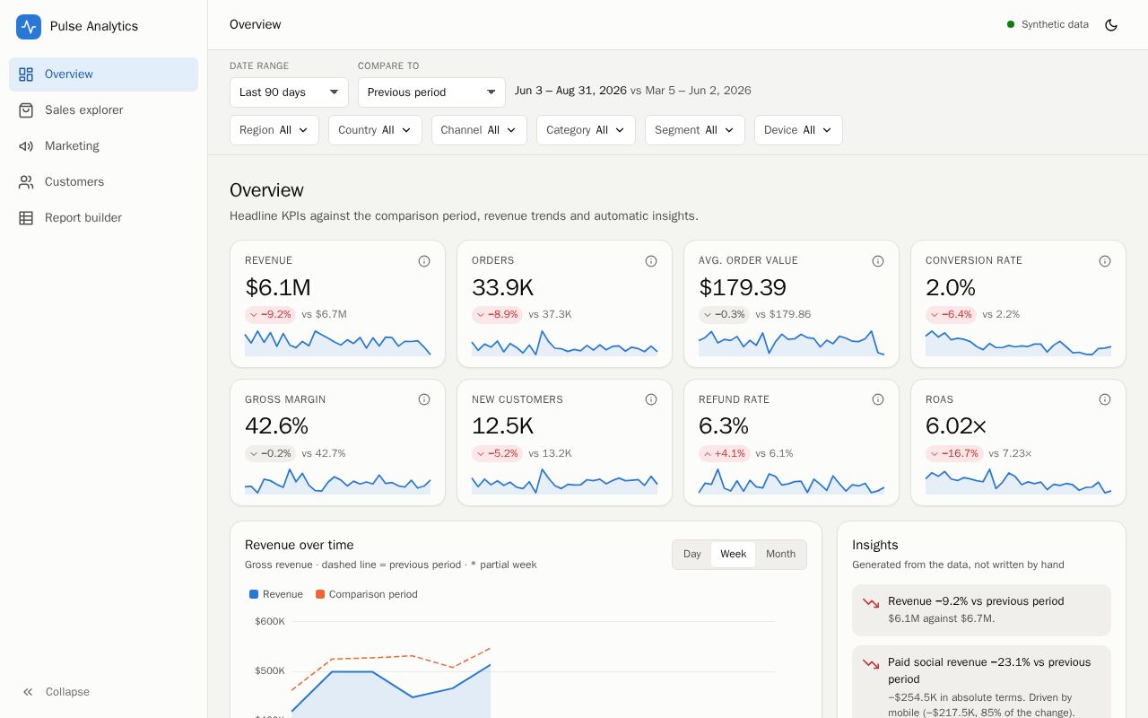The width and height of the screenshot is (1148, 718).
Task: Switch chart granularity to Day
Action: pos(692,555)
